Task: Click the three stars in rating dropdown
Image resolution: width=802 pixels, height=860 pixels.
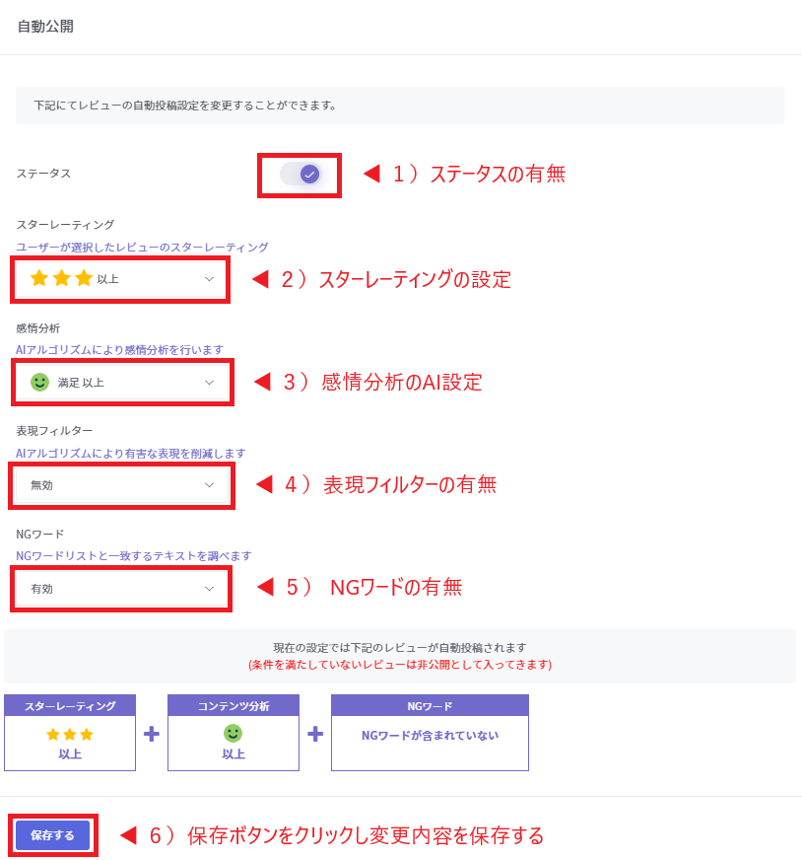Action: pos(61,279)
